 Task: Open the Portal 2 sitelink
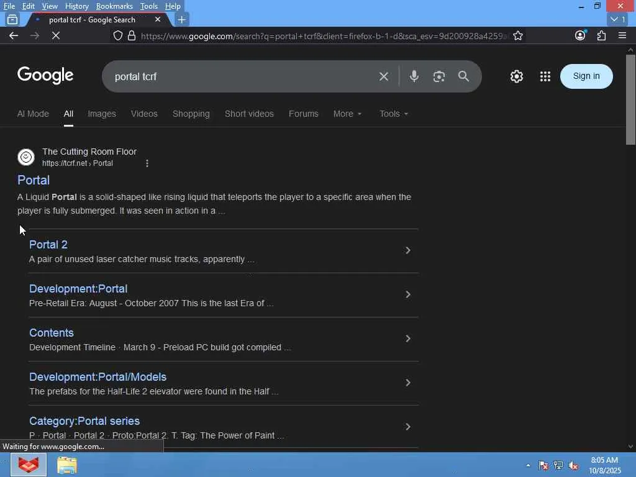tap(48, 245)
